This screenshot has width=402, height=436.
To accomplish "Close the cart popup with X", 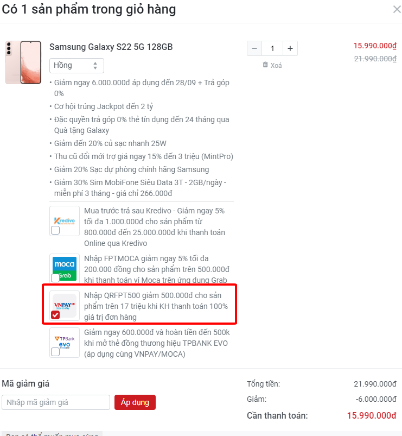I will point(397,9).
